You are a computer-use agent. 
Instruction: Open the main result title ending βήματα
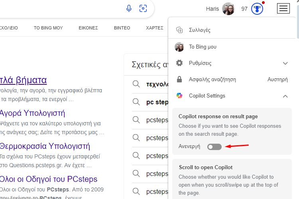tap(23, 80)
